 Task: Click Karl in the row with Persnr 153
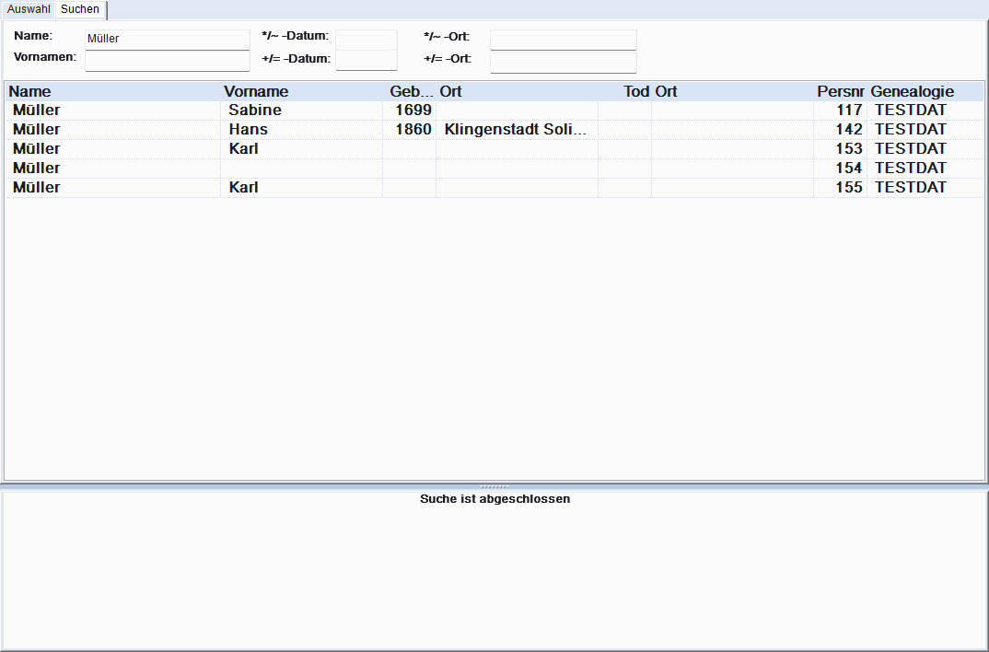point(243,149)
